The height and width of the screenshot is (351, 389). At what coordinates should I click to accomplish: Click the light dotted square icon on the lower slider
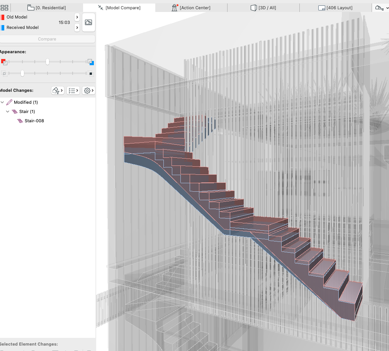[x=4, y=74]
